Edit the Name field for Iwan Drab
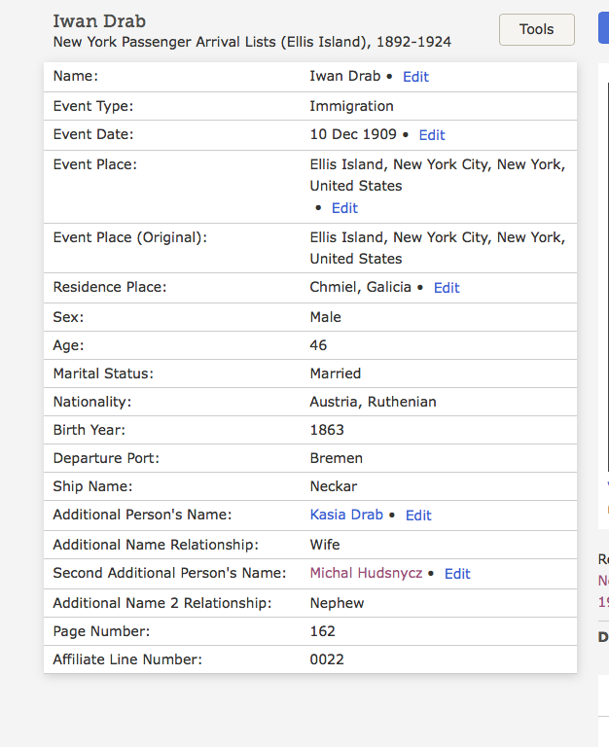The height and width of the screenshot is (747, 609). coord(415,77)
